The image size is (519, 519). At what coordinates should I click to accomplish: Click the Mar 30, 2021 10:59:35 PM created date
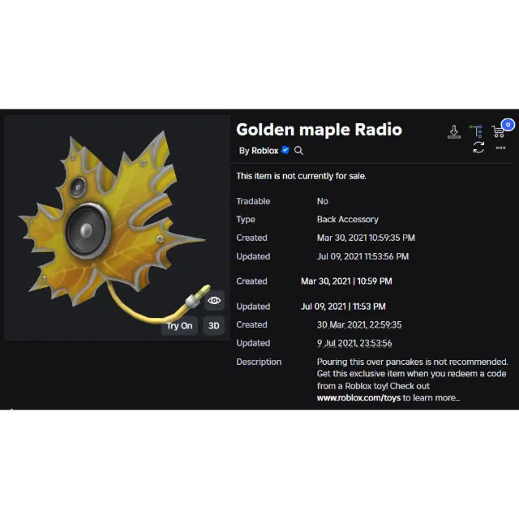(366, 238)
